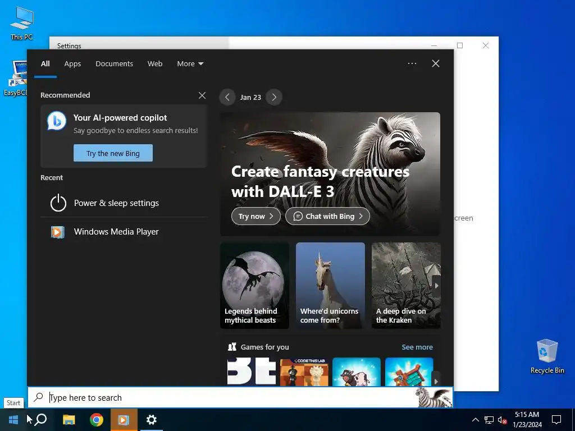Click the winged zebra search box image
This screenshot has height=431, width=575.
pyautogui.click(x=435, y=398)
